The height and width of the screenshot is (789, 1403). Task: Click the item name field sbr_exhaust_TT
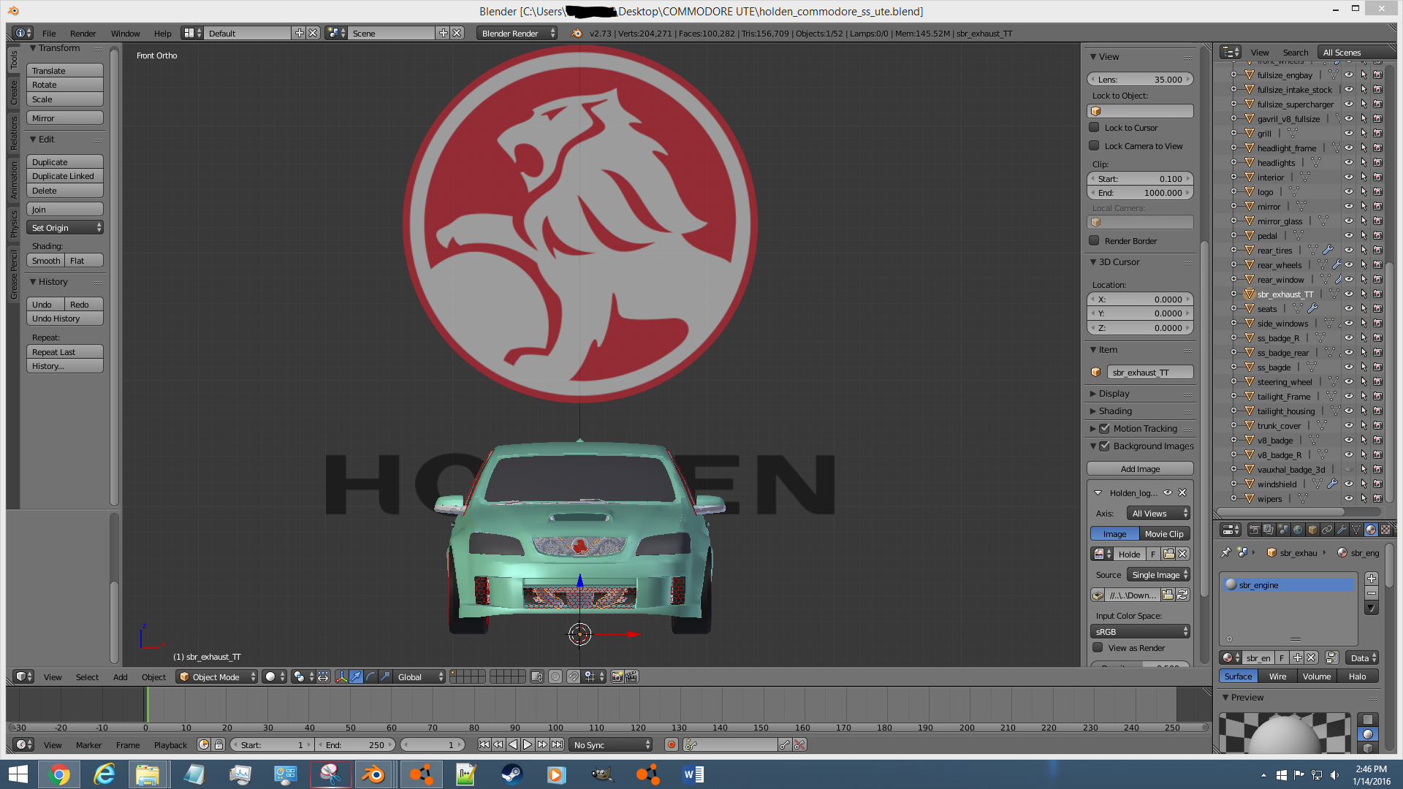click(1150, 373)
